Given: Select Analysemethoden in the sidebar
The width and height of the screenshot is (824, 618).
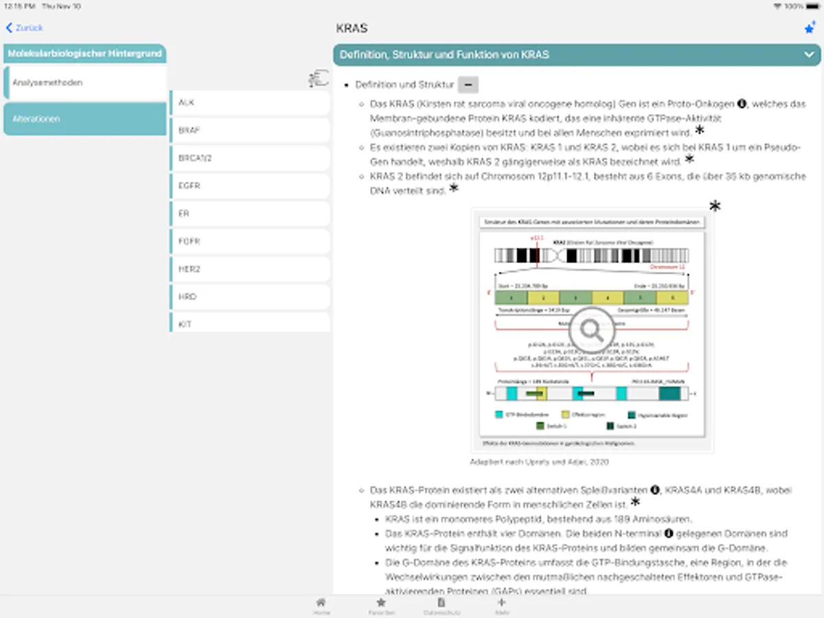Looking at the screenshot, I should tap(84, 82).
